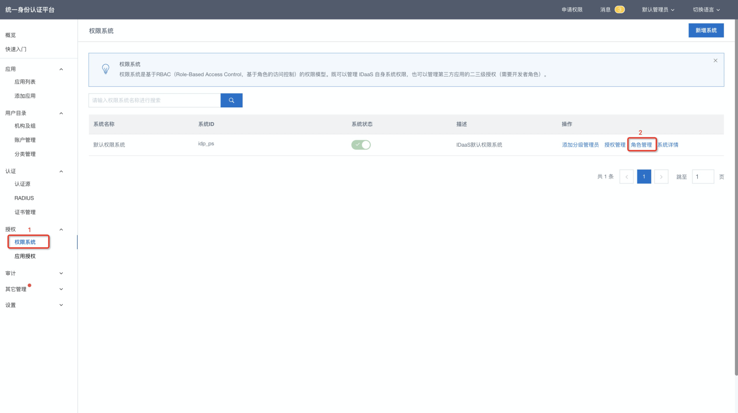Click the 共 1 条 total count
Image resolution: width=738 pixels, height=413 pixels.
coord(606,177)
